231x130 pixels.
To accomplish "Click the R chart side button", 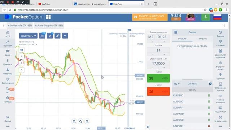I will click(x=22, y=57).
